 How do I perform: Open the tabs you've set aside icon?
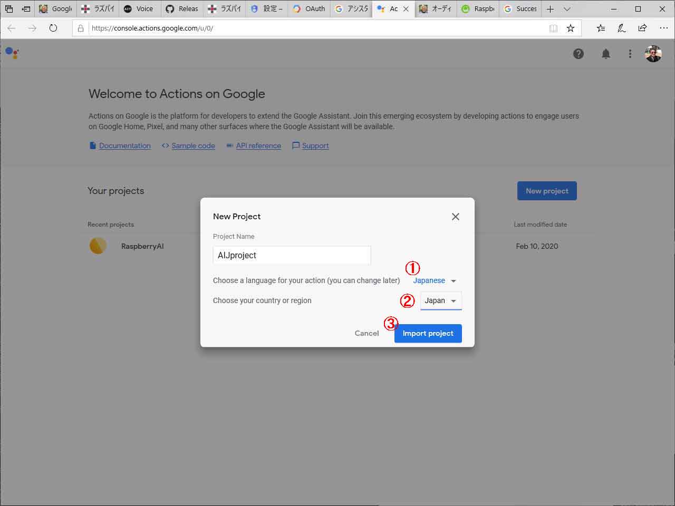(x=9, y=9)
